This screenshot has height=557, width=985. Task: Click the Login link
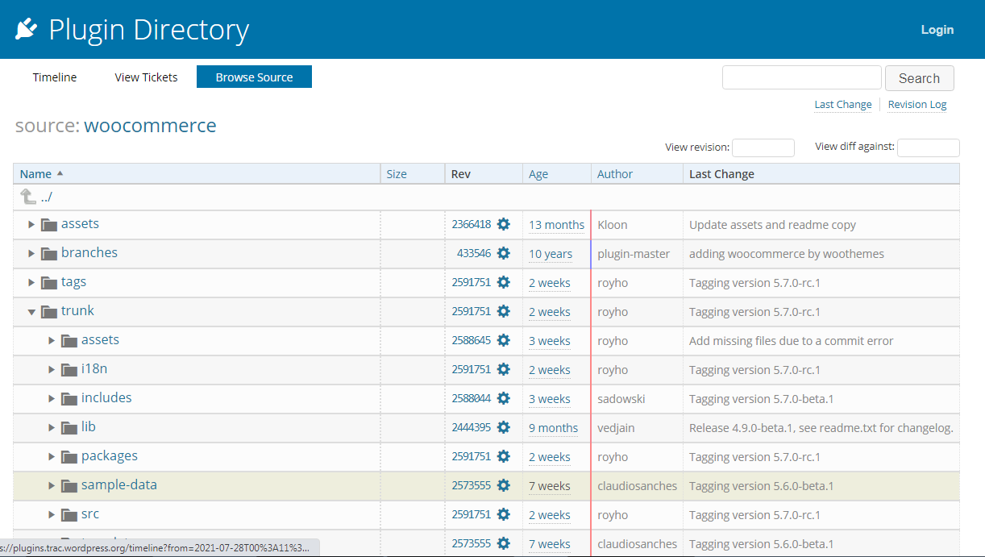[937, 30]
